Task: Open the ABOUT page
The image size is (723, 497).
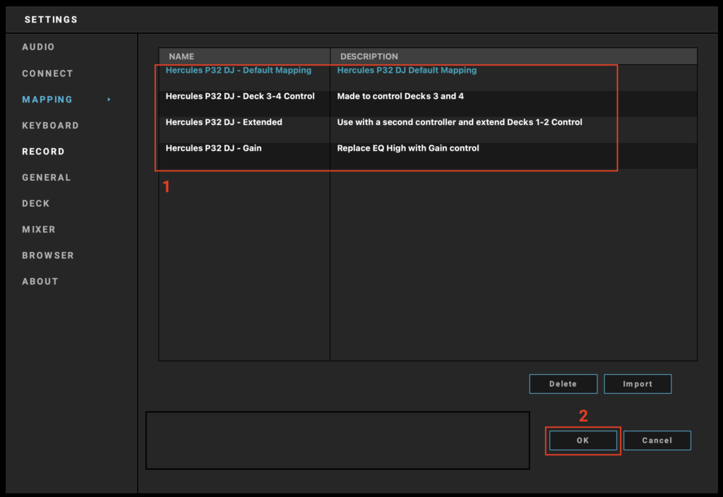Action: click(40, 282)
